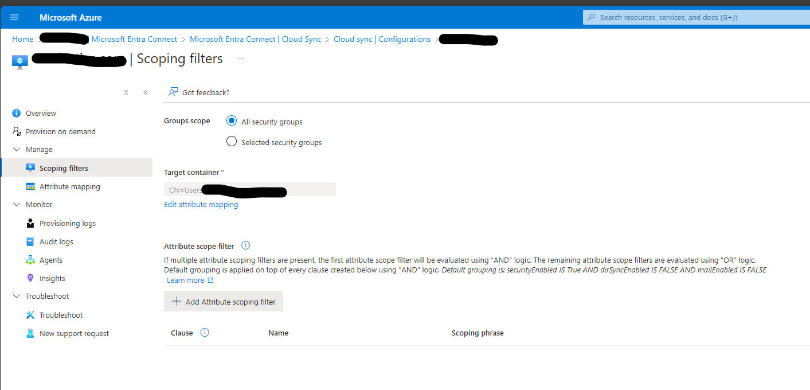Click the Agents hierarchy icon

(x=30, y=260)
